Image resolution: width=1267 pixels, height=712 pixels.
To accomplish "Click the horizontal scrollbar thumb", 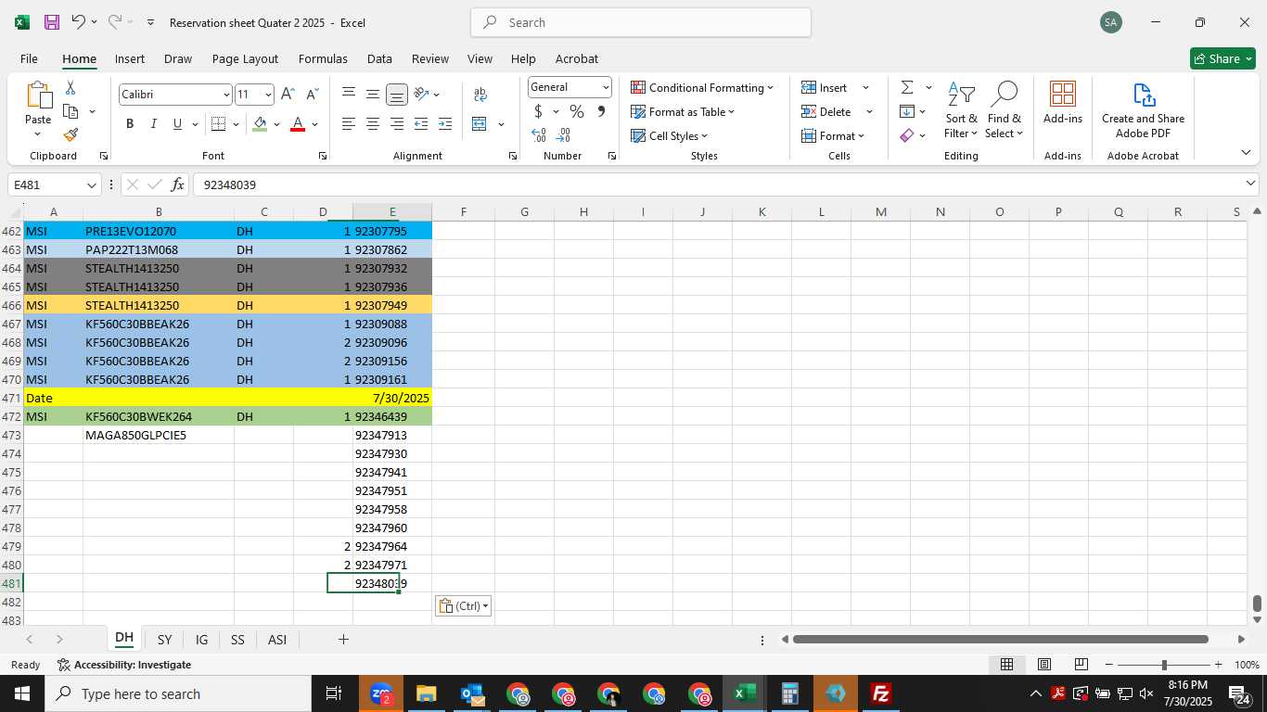I will point(1001,640).
